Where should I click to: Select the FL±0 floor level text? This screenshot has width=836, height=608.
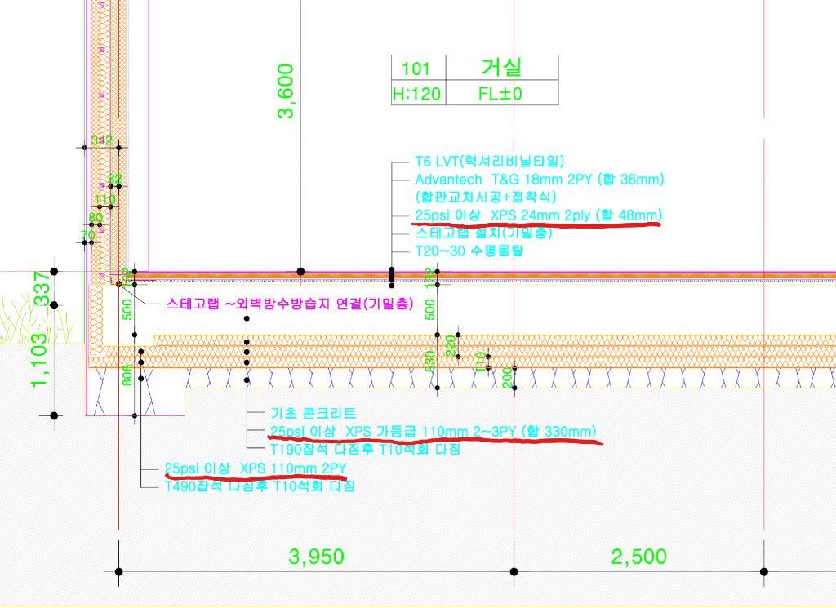click(x=500, y=94)
